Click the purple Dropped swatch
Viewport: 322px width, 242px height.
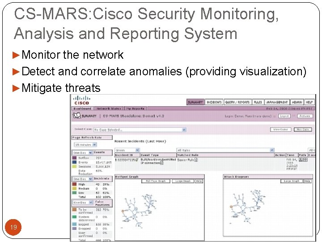tap(74, 229)
